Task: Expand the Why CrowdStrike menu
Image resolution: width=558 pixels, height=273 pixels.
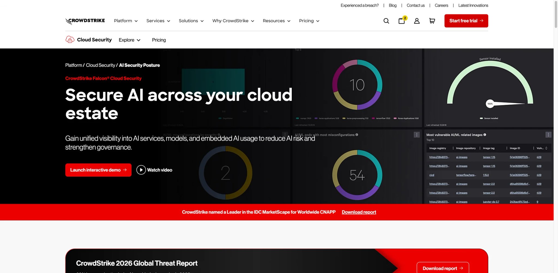Action: (233, 21)
